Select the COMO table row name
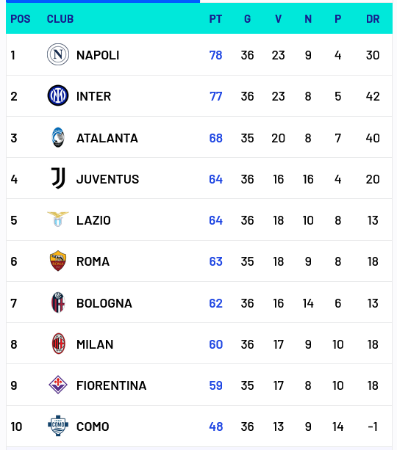This screenshot has width=397, height=450. click(93, 427)
